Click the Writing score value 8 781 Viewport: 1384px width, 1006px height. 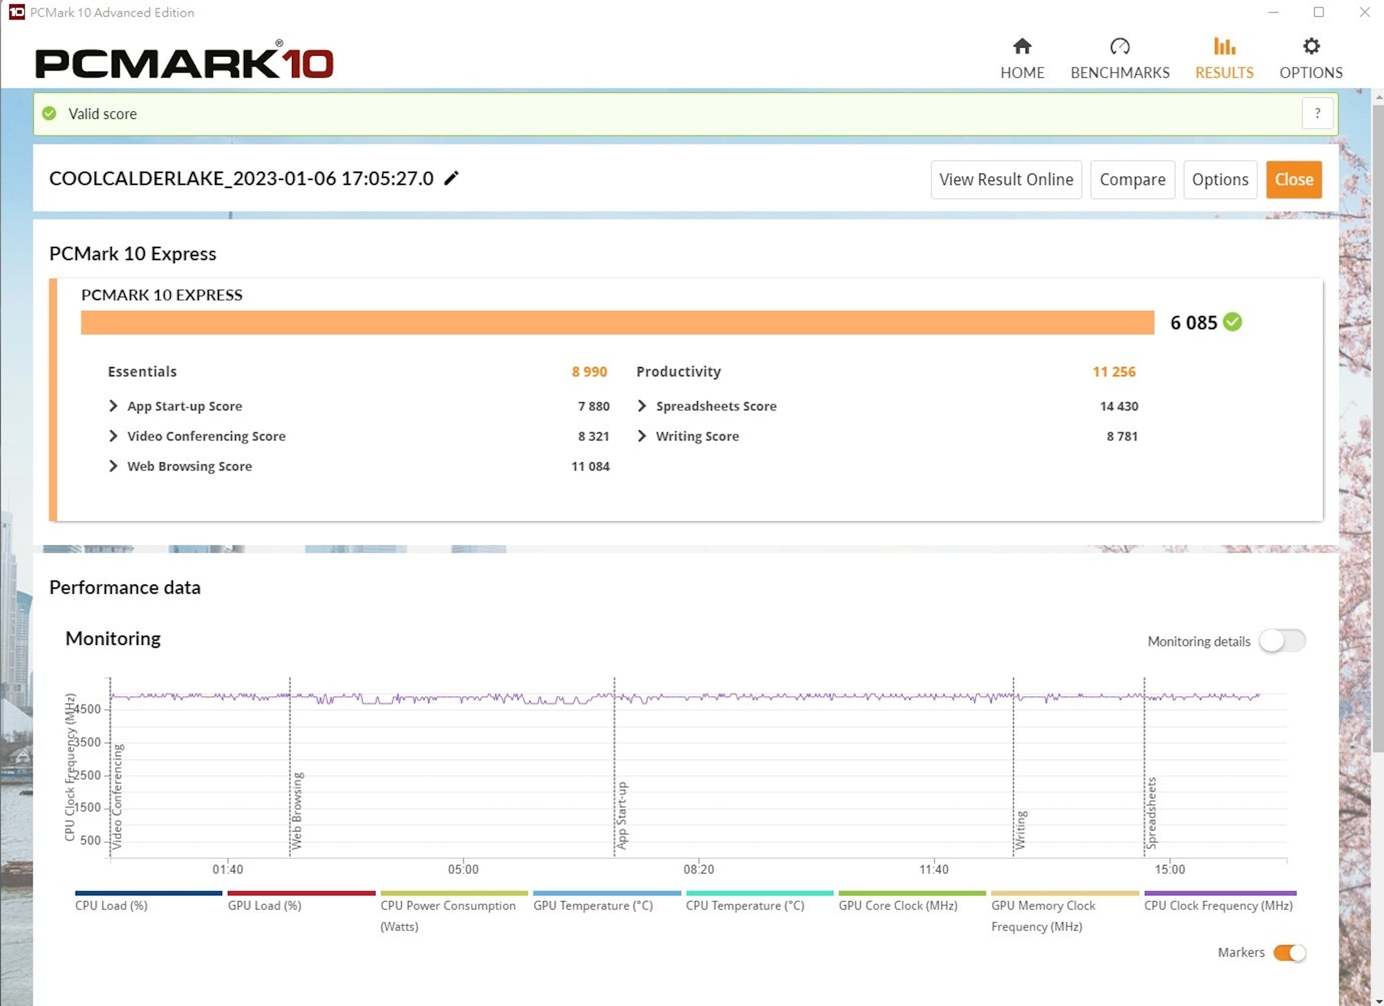point(1122,436)
